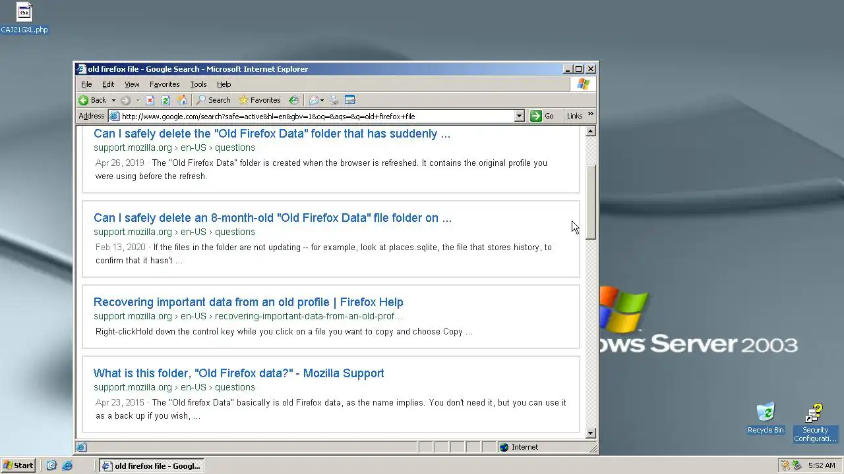Image resolution: width=844 pixels, height=474 pixels.
Task: Click the scrollbar up arrow
Action: [x=590, y=131]
